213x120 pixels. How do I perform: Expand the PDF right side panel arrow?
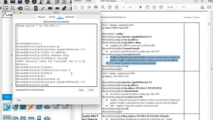(212, 69)
